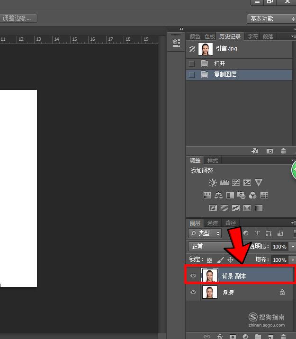Set history brush source to 复制图层 state
The width and height of the screenshot is (296, 339).
point(191,75)
